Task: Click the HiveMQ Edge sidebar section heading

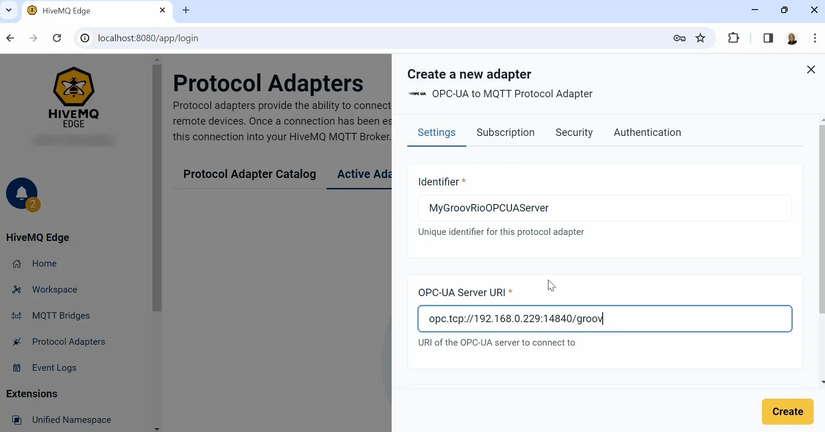Action: [37, 237]
